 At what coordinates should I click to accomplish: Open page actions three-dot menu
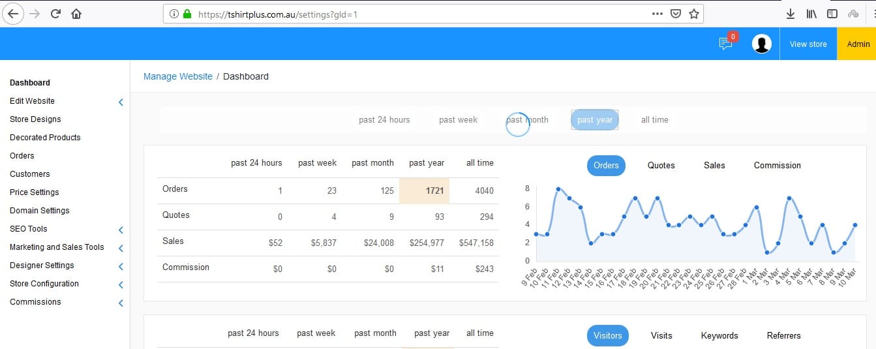[x=657, y=14]
